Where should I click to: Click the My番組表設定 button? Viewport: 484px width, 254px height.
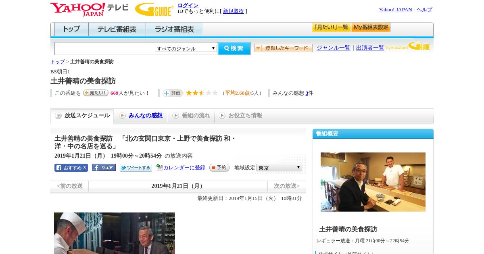371,27
